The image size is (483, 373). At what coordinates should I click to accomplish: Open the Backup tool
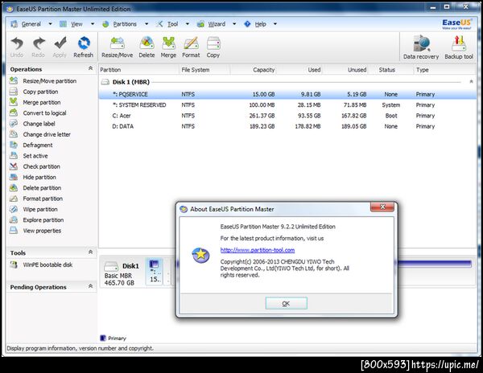click(x=459, y=47)
